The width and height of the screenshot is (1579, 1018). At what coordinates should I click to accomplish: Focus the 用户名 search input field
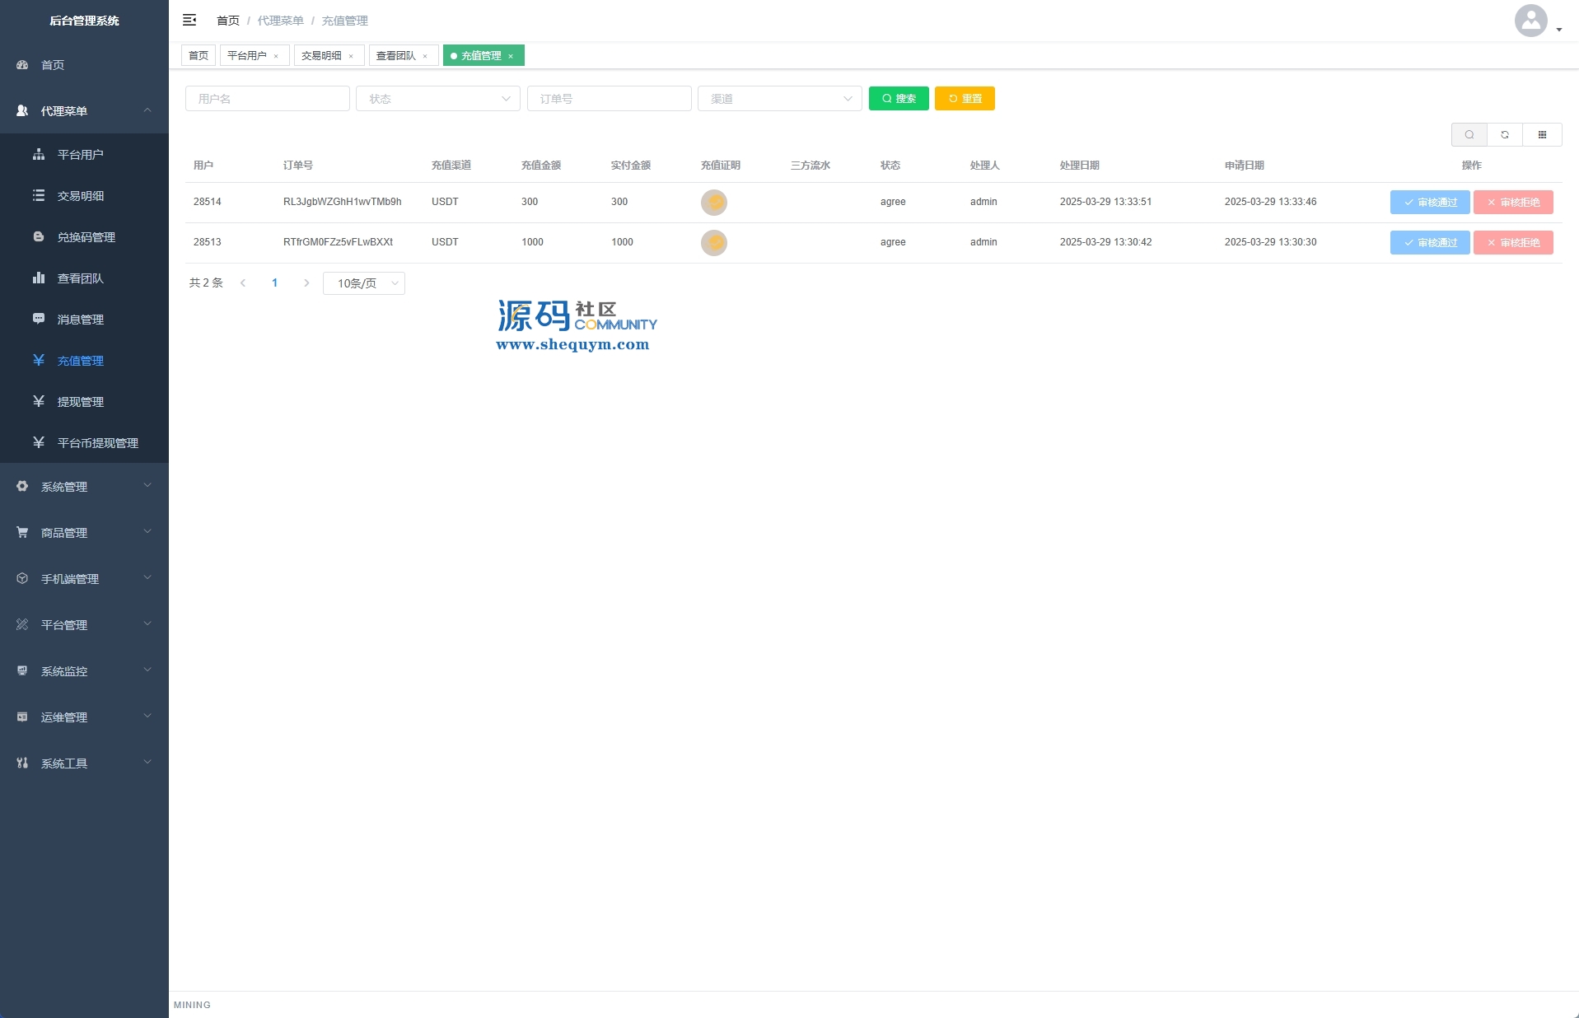(x=267, y=99)
